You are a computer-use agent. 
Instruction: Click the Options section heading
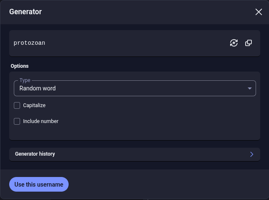coord(20,66)
